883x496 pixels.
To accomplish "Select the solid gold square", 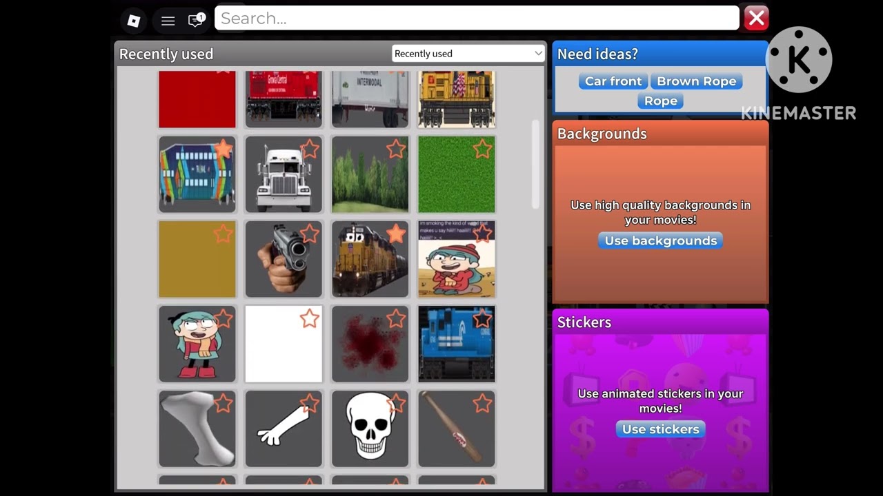I will (x=197, y=259).
